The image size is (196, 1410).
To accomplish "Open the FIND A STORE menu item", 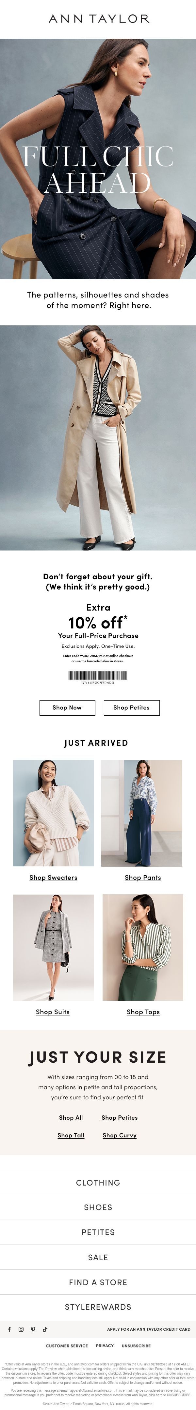I will 98,1282.
